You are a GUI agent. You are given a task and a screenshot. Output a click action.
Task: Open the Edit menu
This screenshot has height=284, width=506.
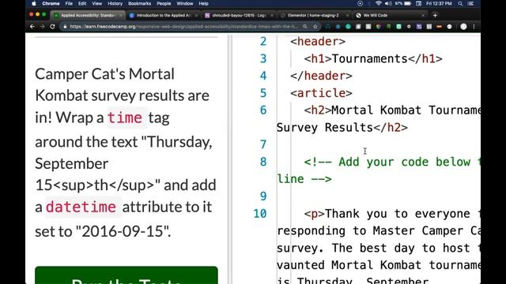coord(82,3)
